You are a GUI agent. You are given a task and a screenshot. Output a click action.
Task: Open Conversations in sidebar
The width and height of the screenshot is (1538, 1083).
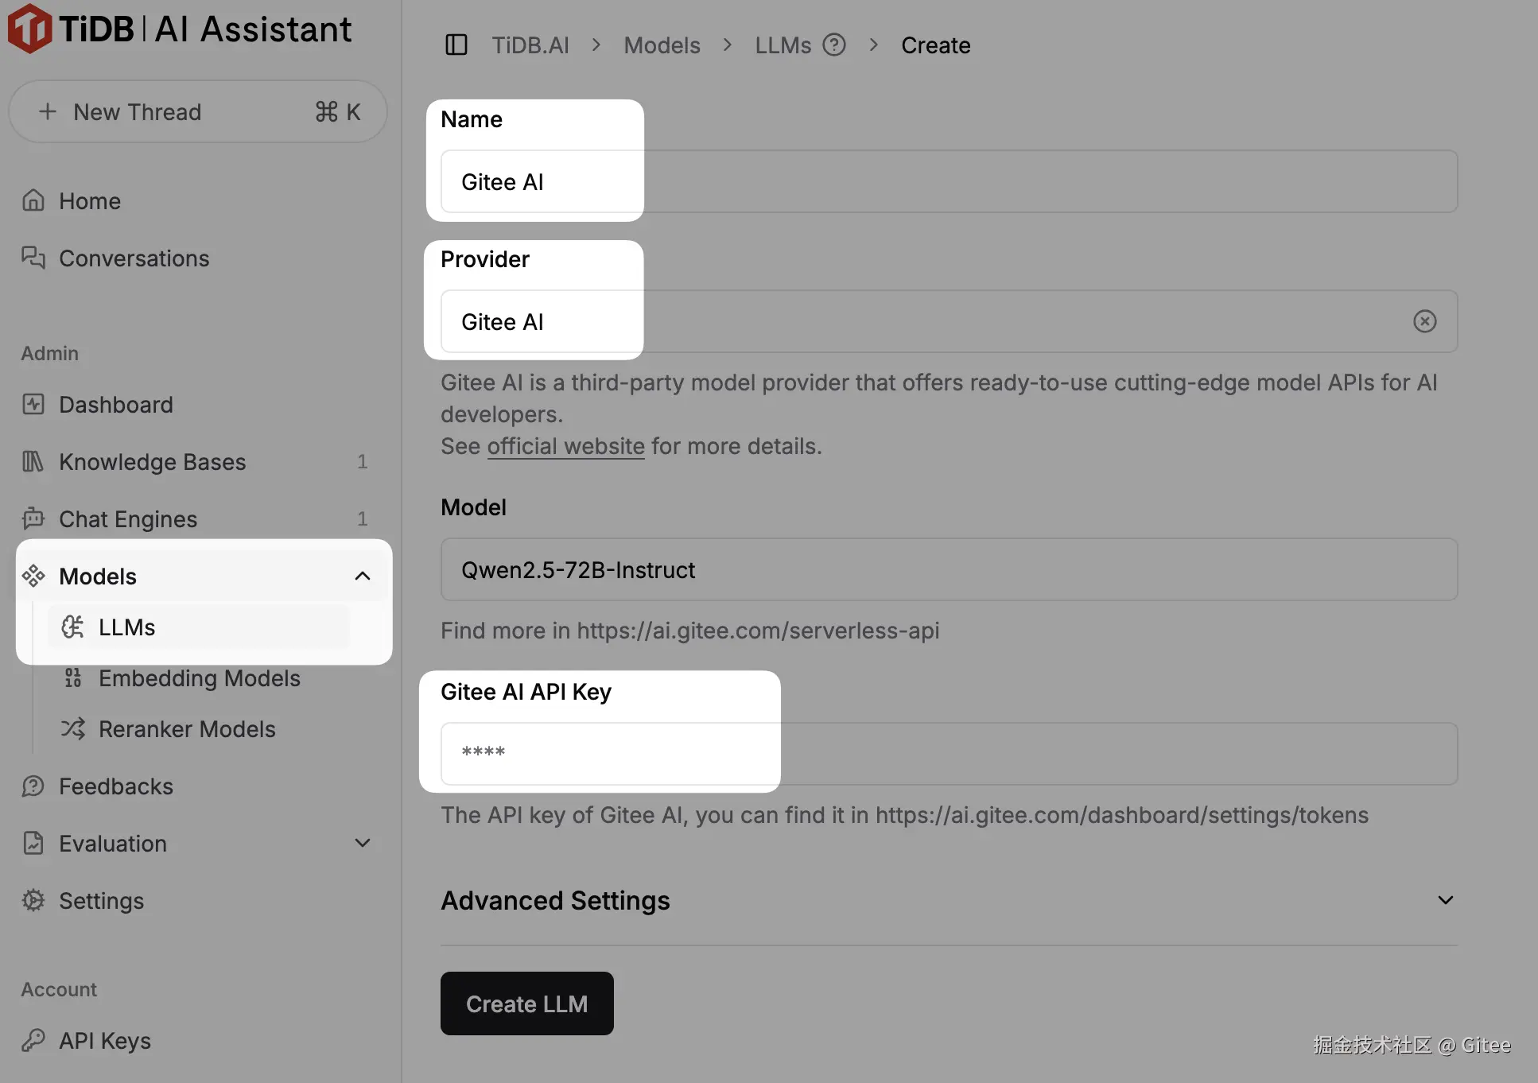pos(134,258)
